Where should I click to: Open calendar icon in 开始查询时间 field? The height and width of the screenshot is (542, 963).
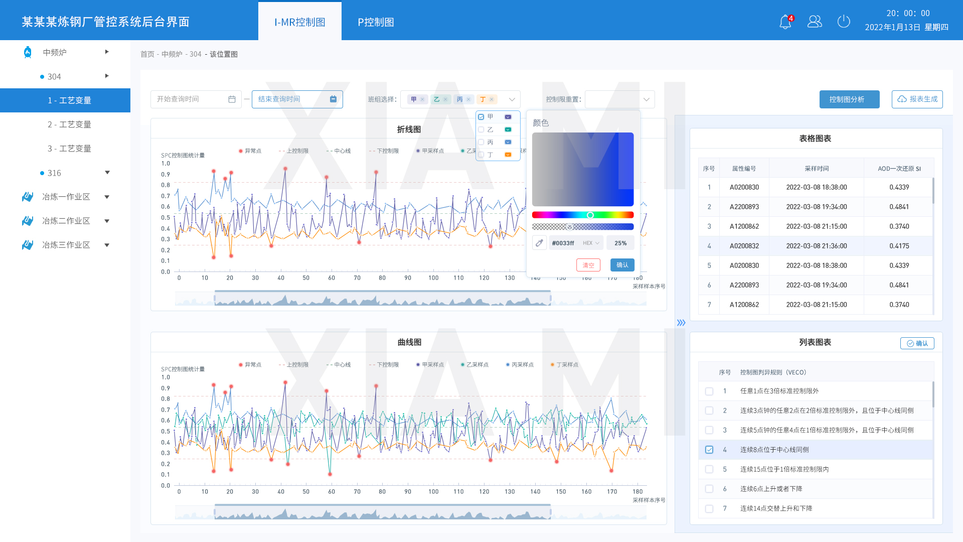tap(232, 99)
